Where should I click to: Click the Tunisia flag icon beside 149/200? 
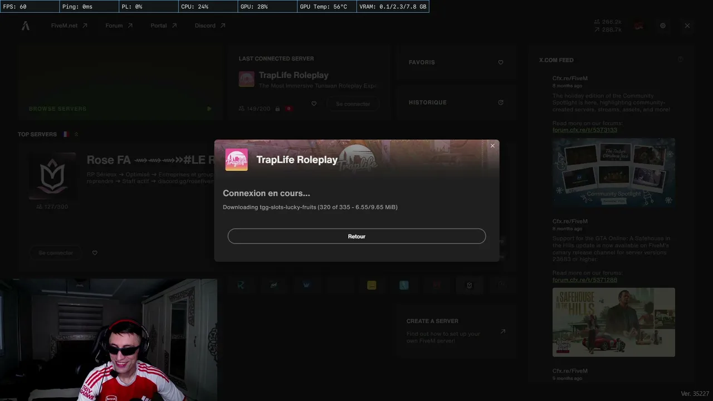click(x=289, y=109)
